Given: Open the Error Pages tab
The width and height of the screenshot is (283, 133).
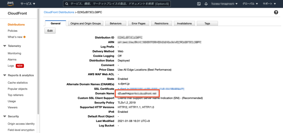Looking at the screenshot, I should (138, 24).
